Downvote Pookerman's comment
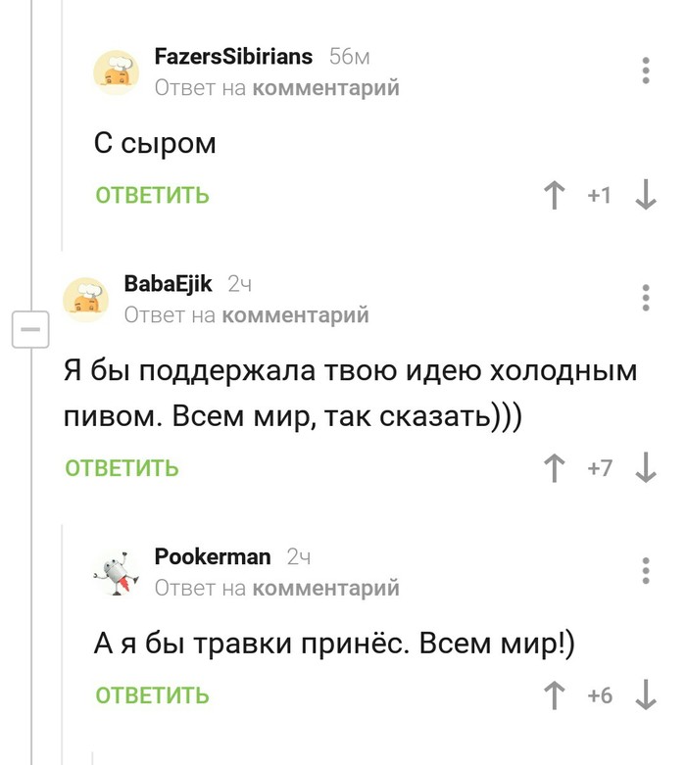This screenshot has width=686, height=765. [645, 695]
